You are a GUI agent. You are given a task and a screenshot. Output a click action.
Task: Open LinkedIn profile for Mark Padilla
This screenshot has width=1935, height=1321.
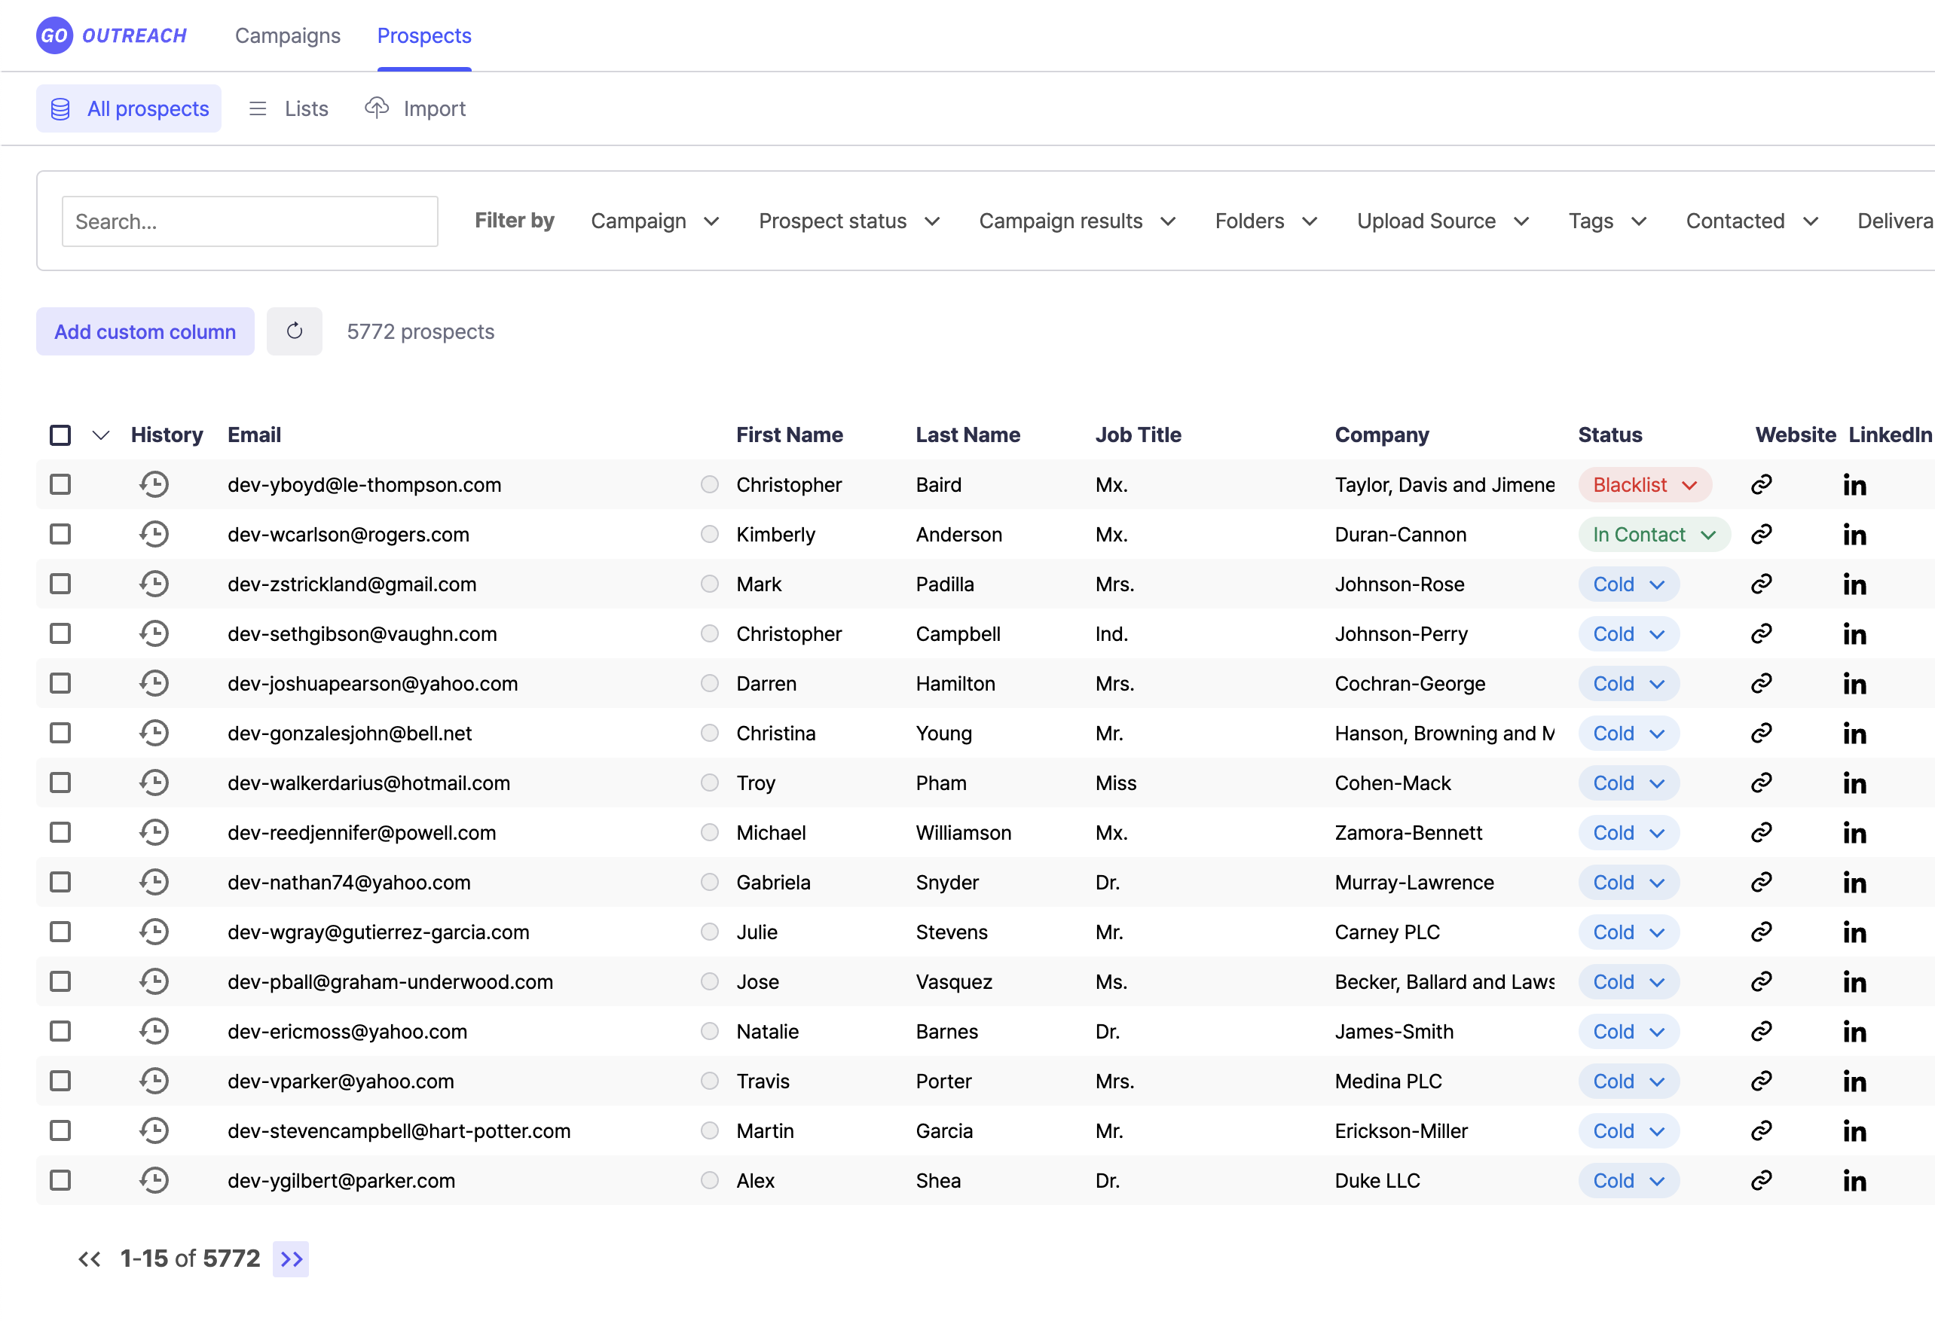[x=1855, y=584]
